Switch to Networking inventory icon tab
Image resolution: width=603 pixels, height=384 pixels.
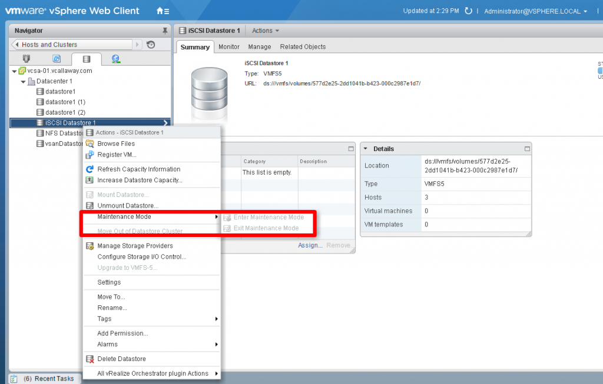115,59
